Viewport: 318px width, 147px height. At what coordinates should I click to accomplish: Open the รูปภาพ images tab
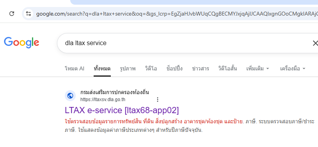tap(128, 68)
